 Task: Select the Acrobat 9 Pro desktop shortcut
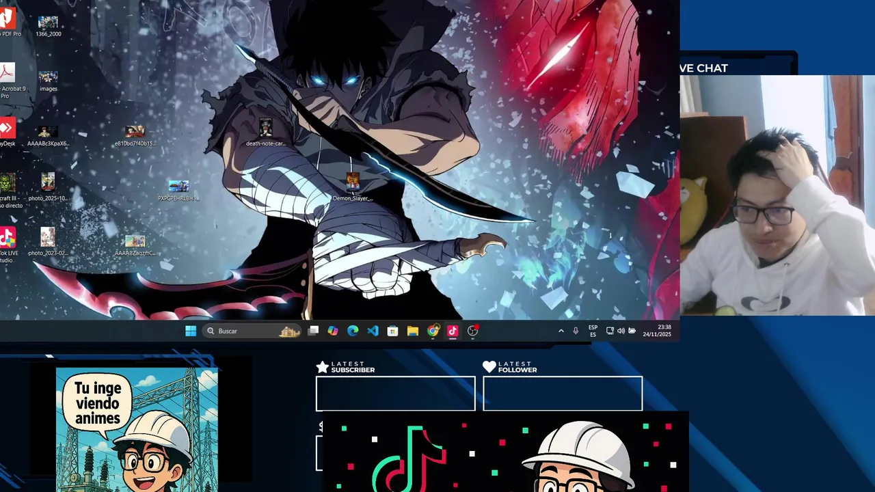tap(9, 79)
